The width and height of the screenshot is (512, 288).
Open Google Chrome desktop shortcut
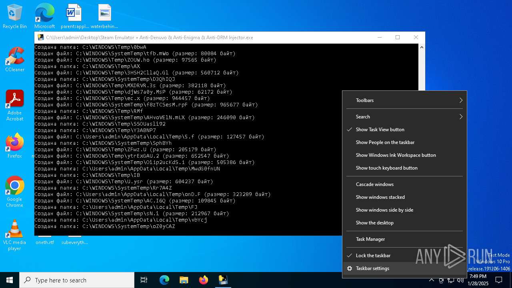(14, 192)
